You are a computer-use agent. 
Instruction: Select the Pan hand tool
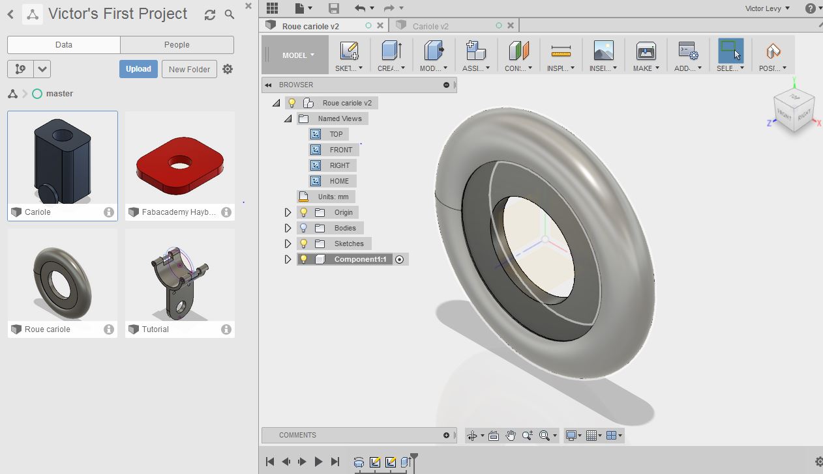pos(510,436)
